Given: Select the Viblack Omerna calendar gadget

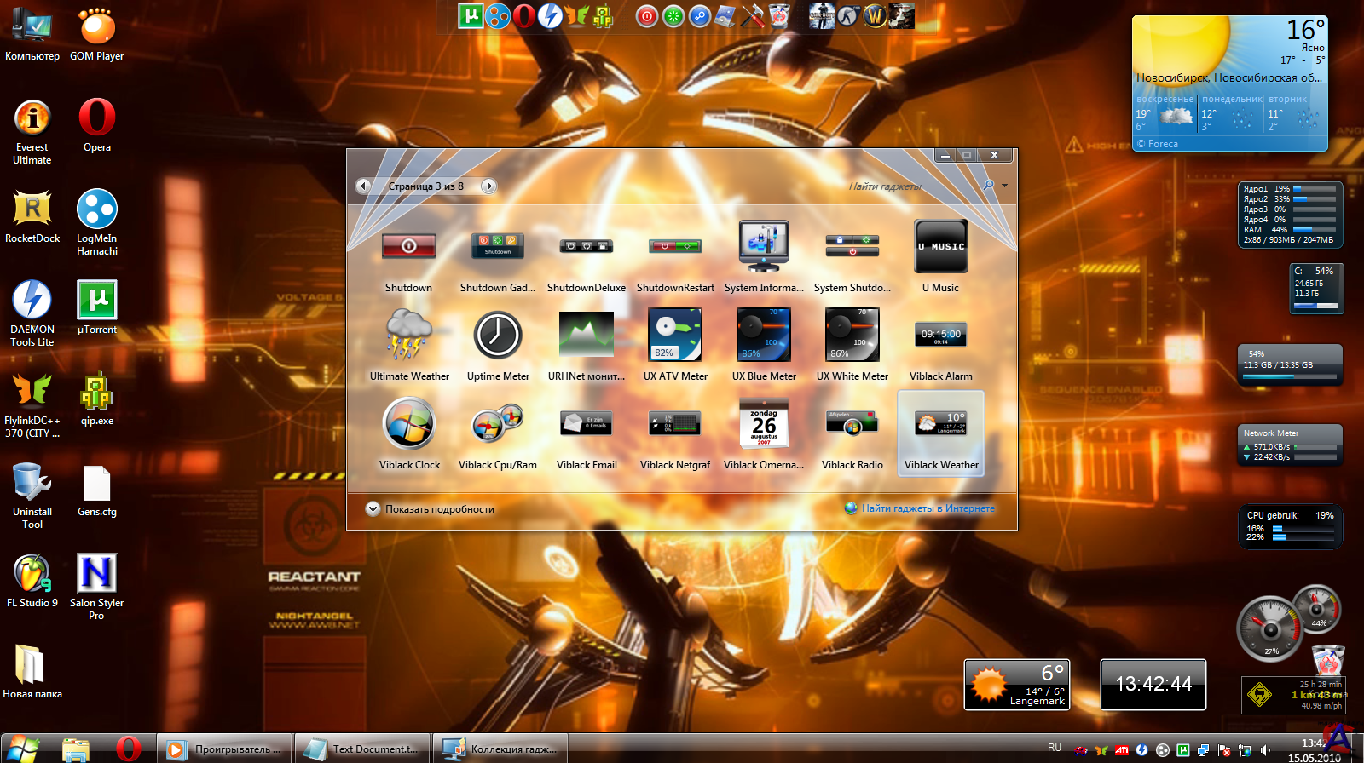Looking at the screenshot, I should 764,423.
